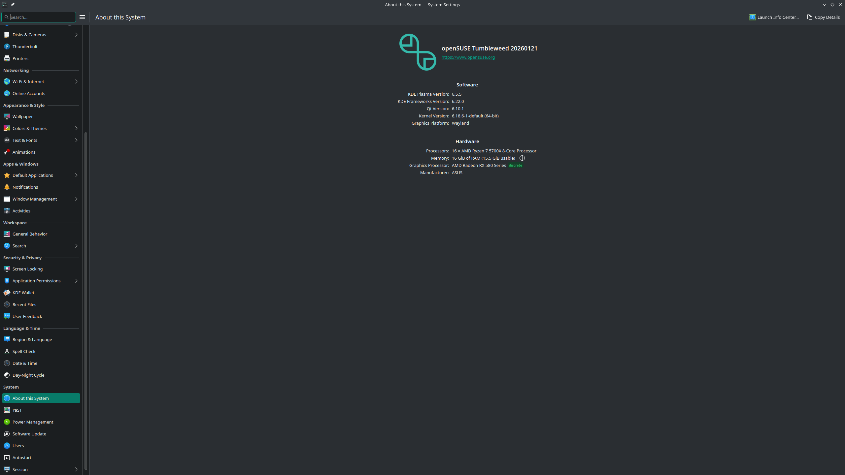
Task: Click the Animations sidebar icon
Action: [7, 152]
